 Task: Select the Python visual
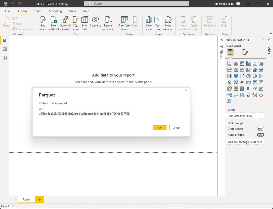[254, 88]
